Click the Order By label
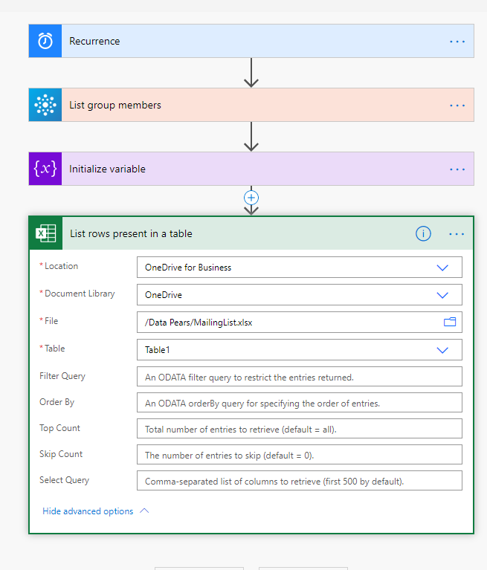487x570 pixels. coord(57,402)
